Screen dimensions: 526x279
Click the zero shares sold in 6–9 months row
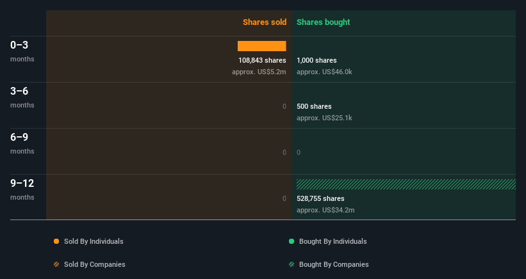point(284,152)
